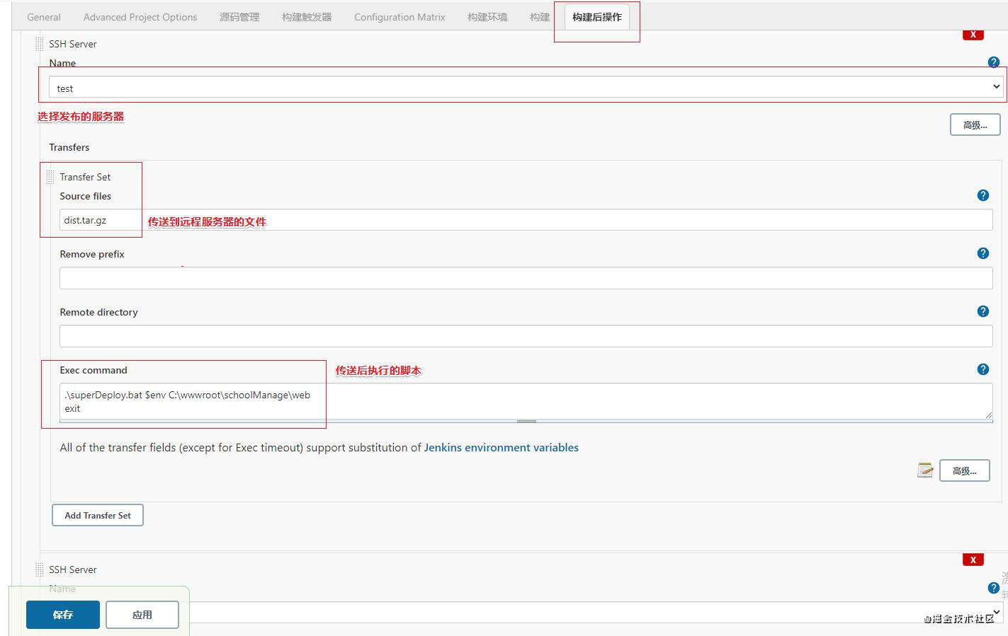
Task: Switch to the 构建 tab
Action: (x=540, y=17)
